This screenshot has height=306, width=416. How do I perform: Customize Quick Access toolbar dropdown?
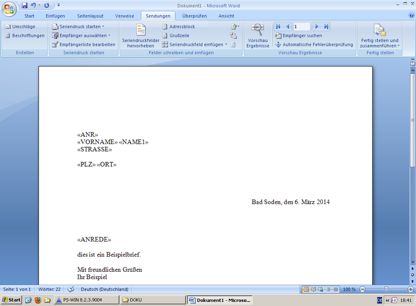coord(59,5)
